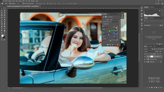Select the Move tool in the toolbox
164x92 pixels.
click(2, 8)
